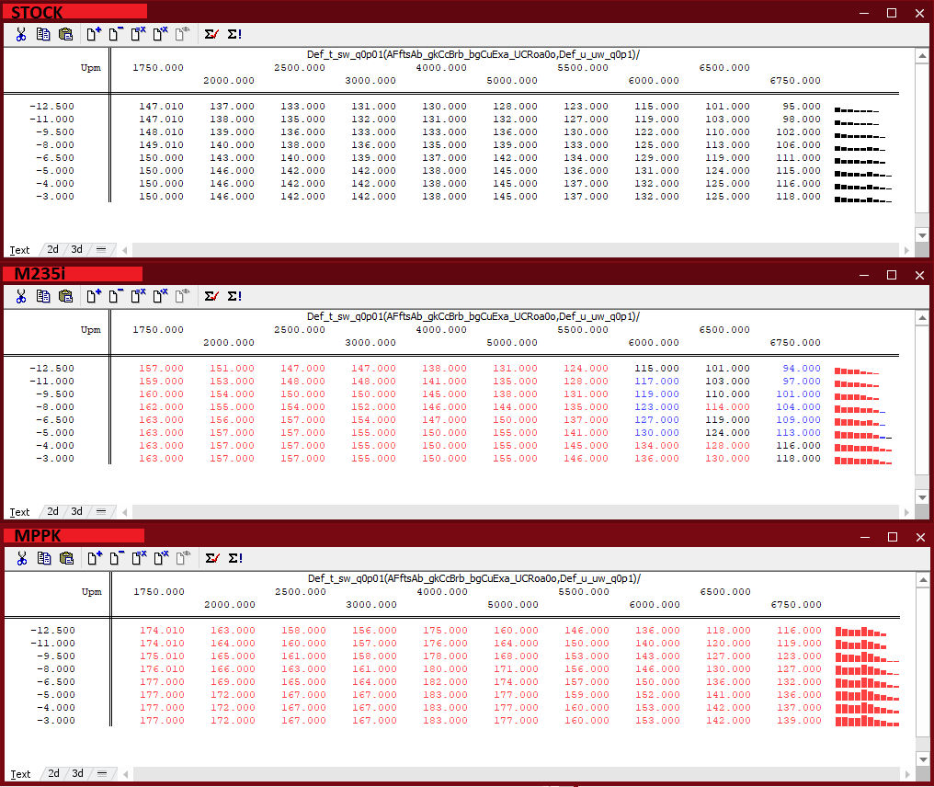Click the scroll right arrow in M235i window
Screen dimensions: 934x787
(906, 512)
